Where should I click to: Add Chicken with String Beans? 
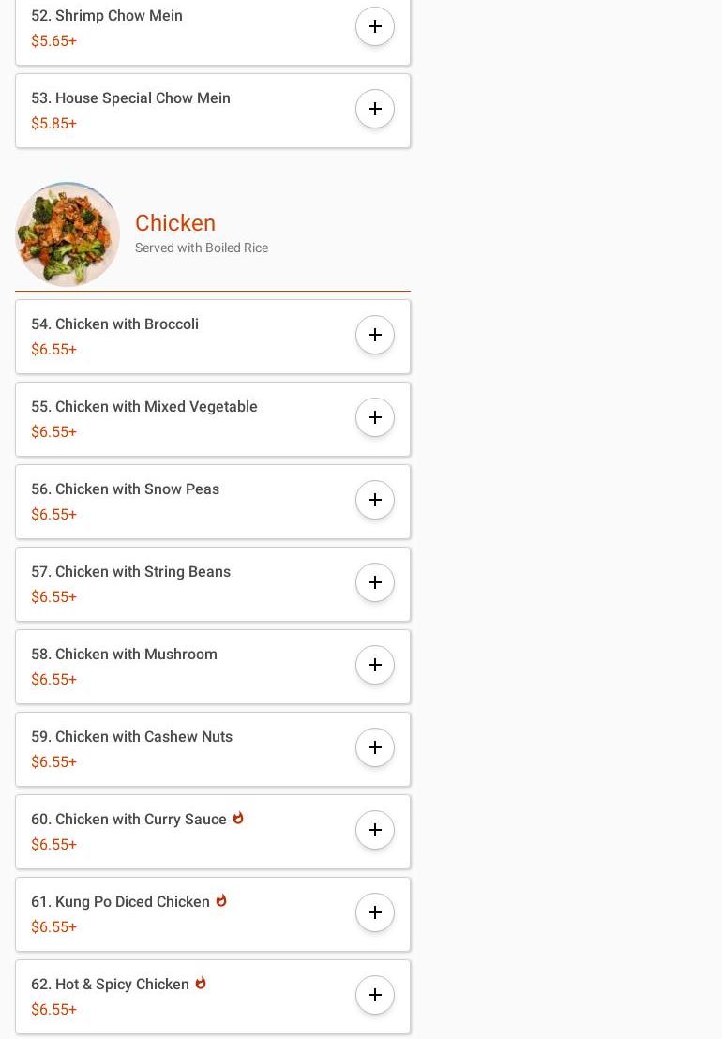[x=375, y=583]
